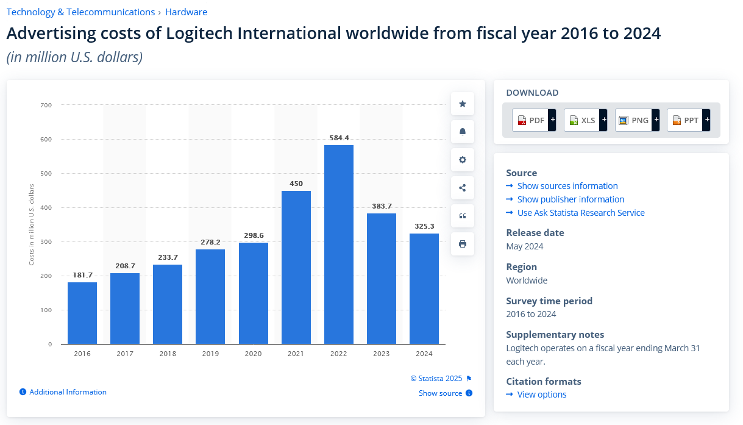743x425 pixels.
Task: Click the info icon beside Show source
Action: (x=469, y=393)
